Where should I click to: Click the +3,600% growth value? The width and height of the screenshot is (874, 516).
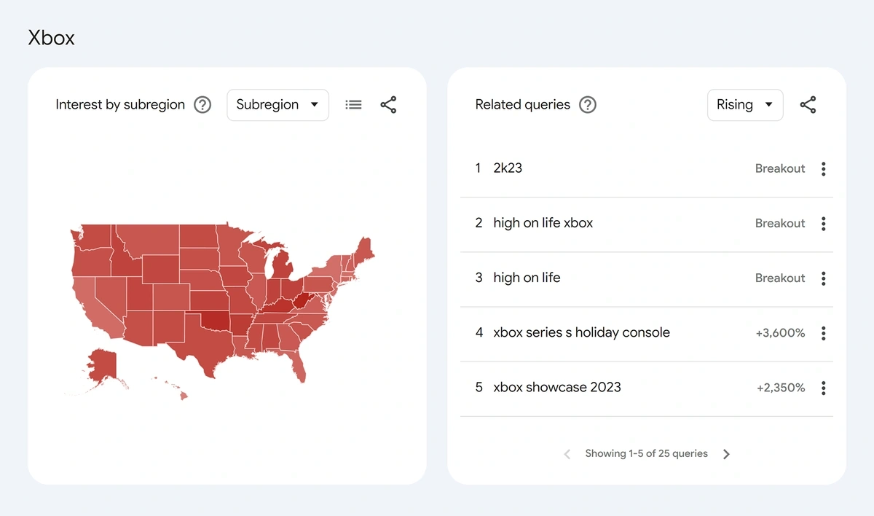(x=781, y=333)
